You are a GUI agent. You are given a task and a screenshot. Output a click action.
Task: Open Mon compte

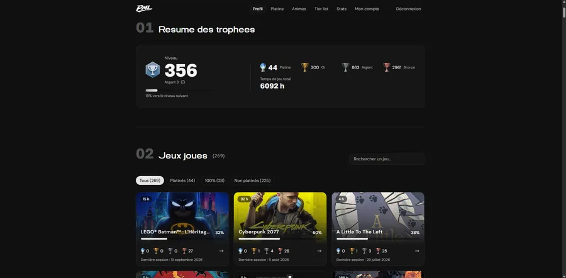367,9
